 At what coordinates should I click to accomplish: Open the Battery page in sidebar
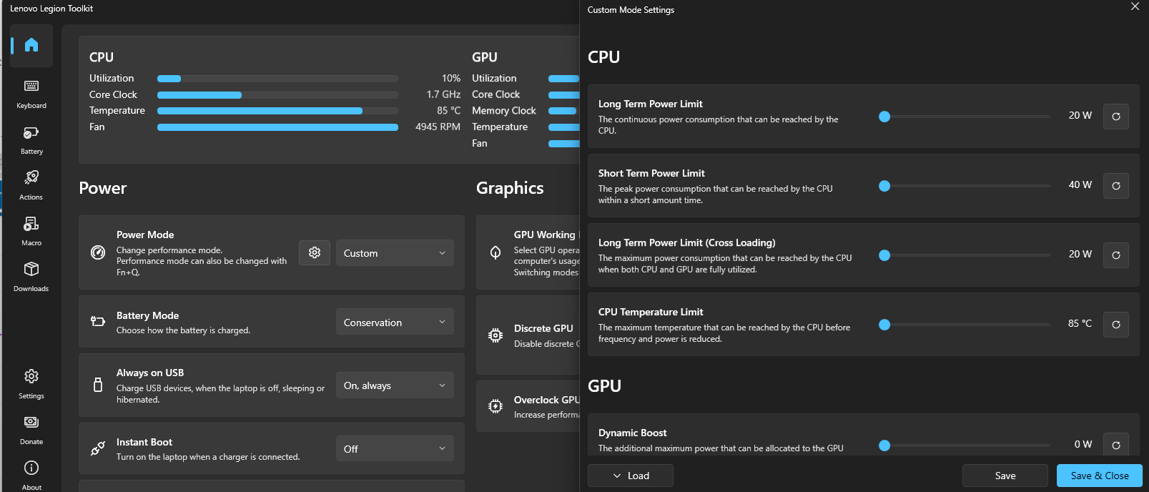coord(31,139)
